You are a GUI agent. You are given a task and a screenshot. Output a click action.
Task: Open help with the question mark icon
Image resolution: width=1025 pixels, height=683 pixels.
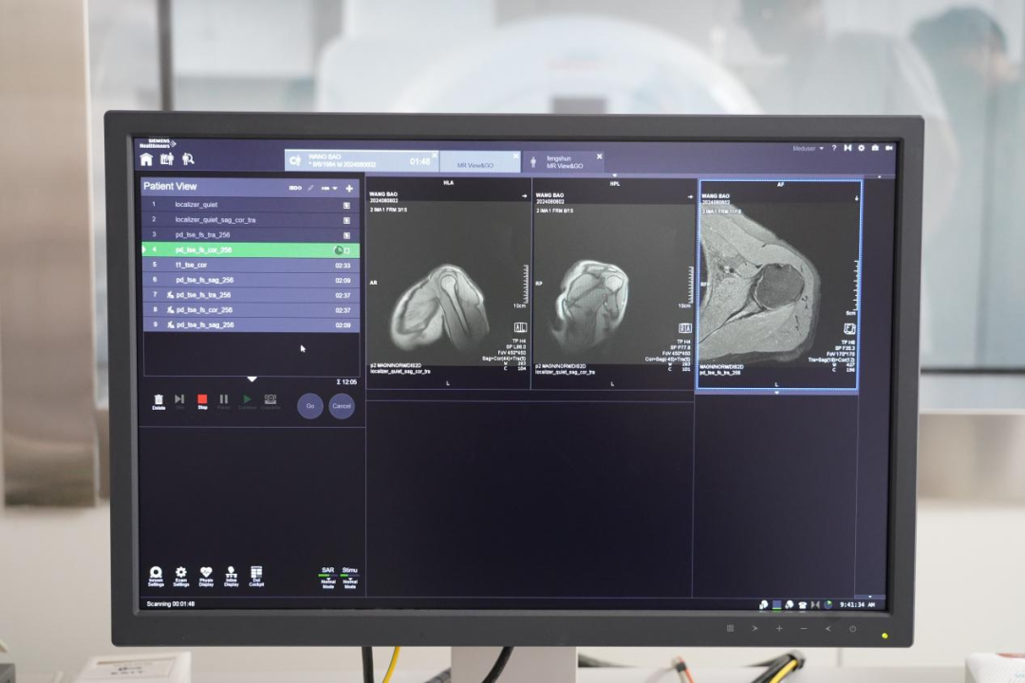[x=834, y=148]
